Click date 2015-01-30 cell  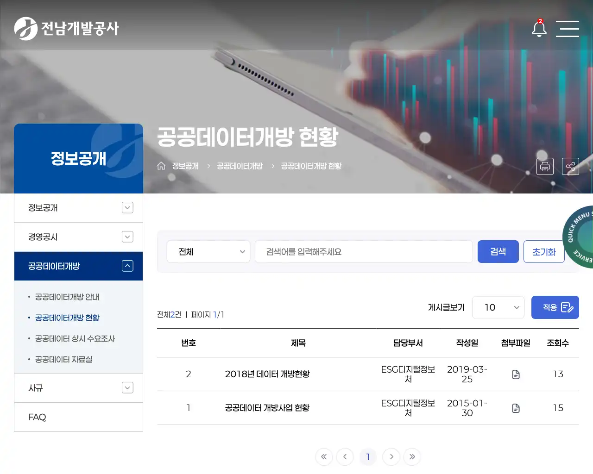467,408
